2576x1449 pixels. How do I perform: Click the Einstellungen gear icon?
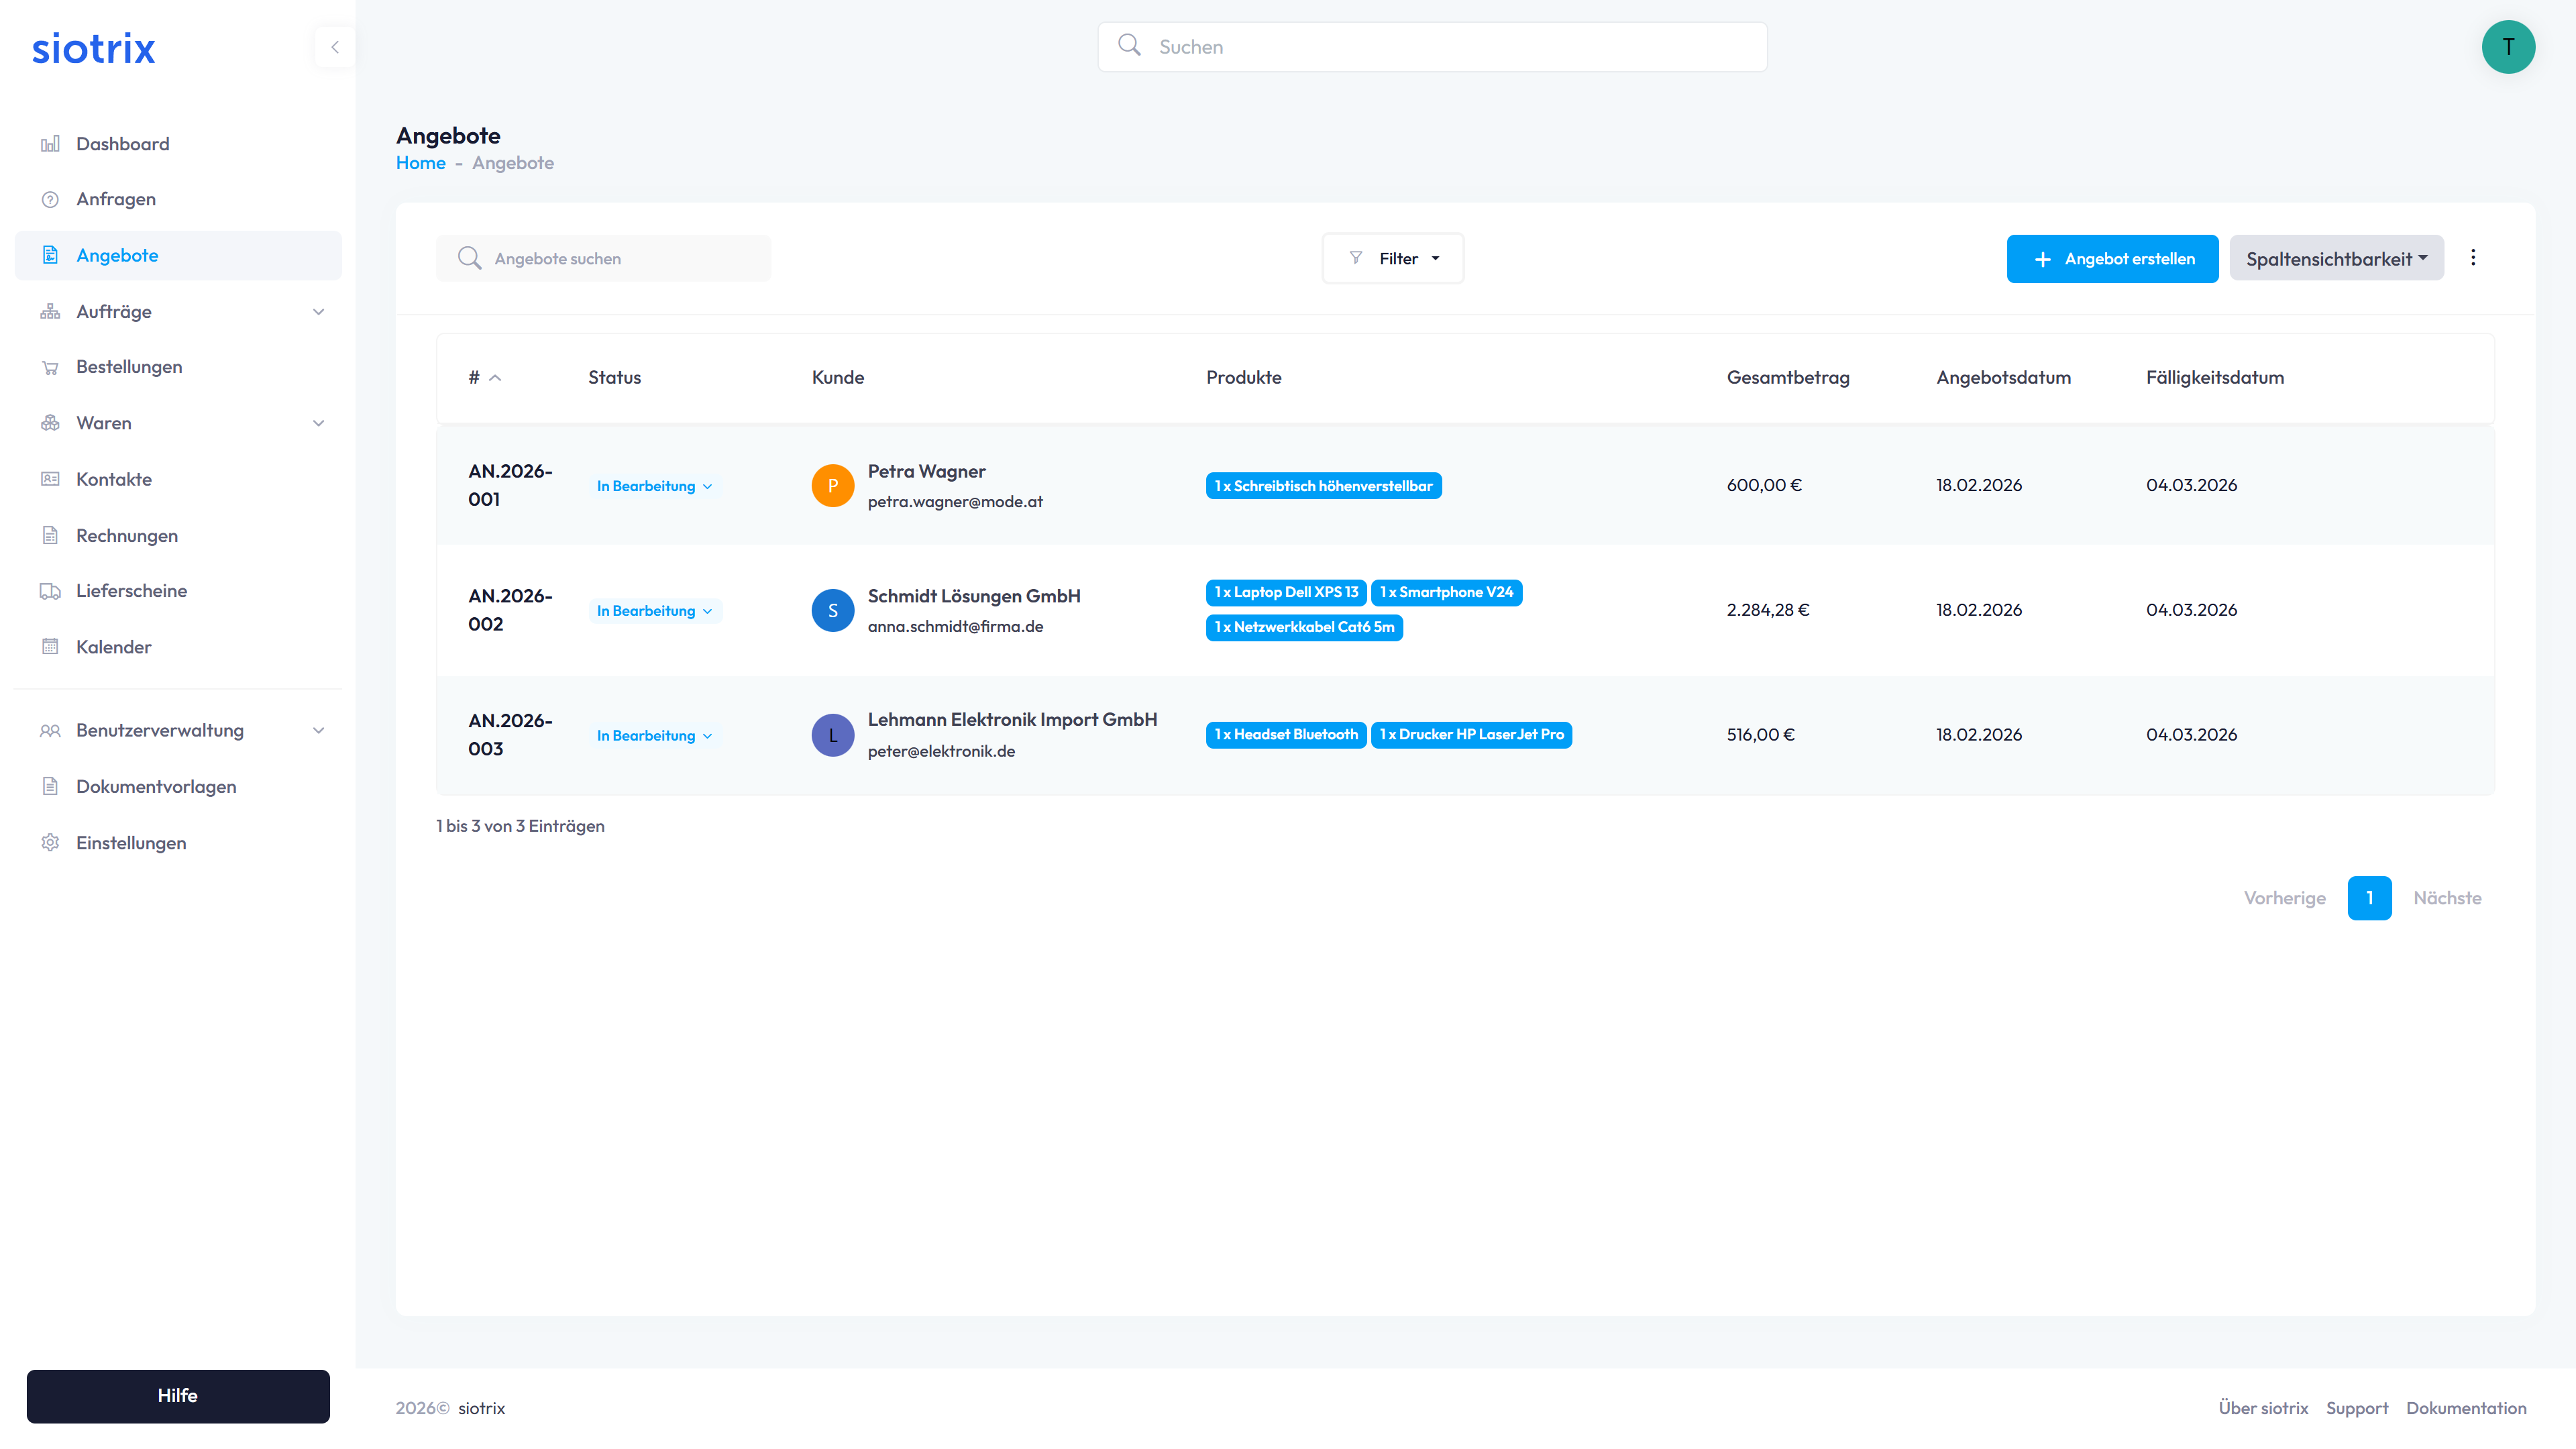50,843
